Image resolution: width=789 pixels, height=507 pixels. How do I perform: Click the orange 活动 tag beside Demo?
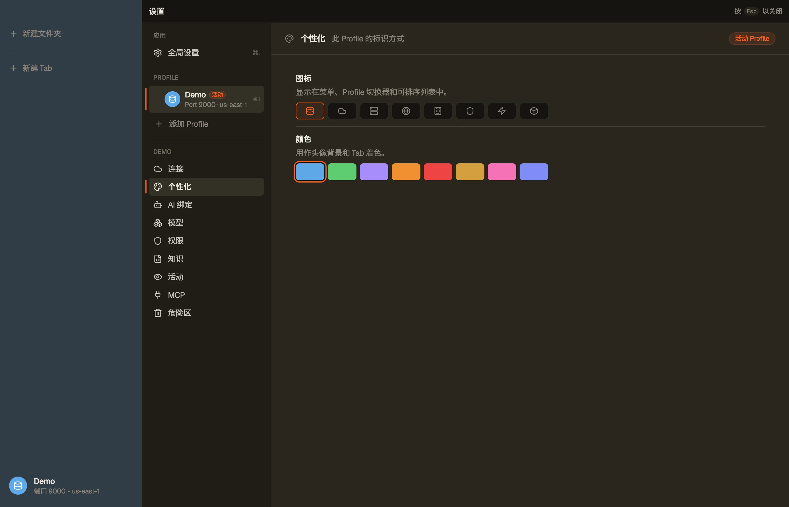pos(217,94)
